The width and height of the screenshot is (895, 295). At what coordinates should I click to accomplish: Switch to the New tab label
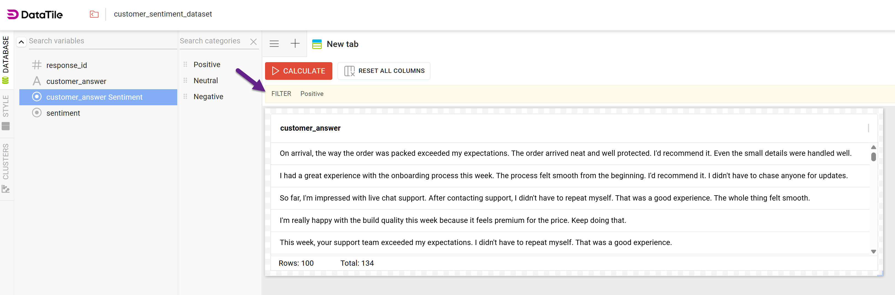[x=342, y=44]
